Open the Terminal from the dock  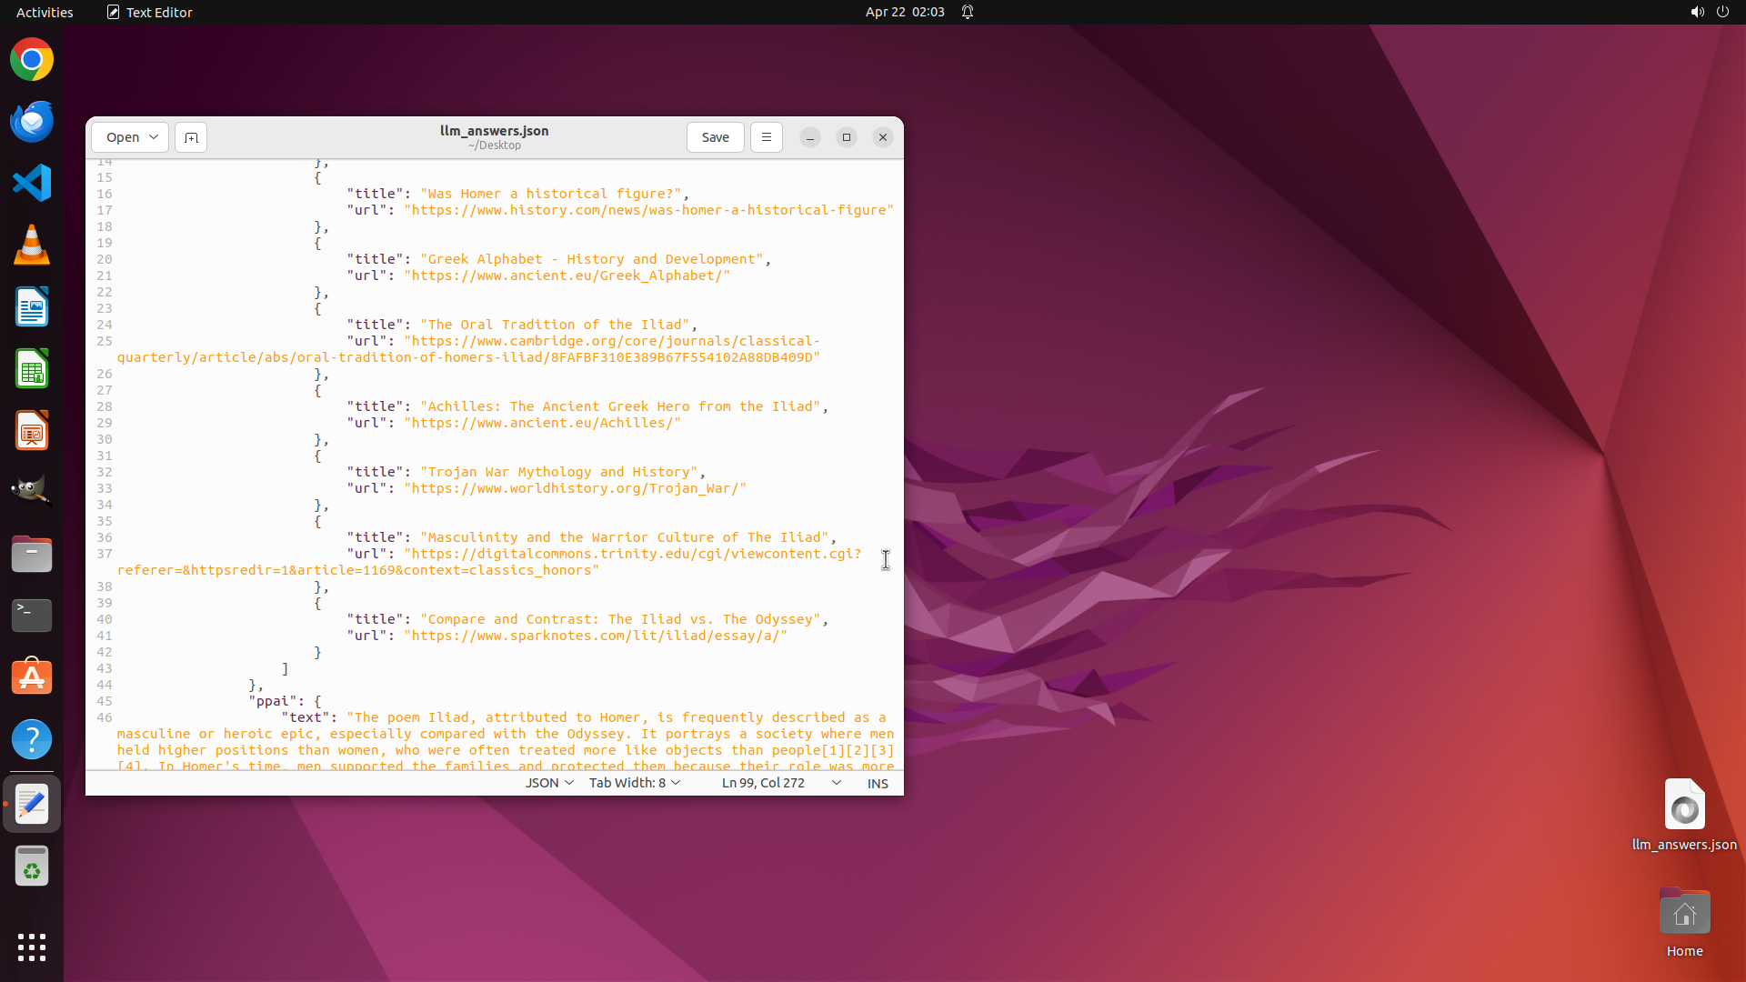[x=32, y=616]
